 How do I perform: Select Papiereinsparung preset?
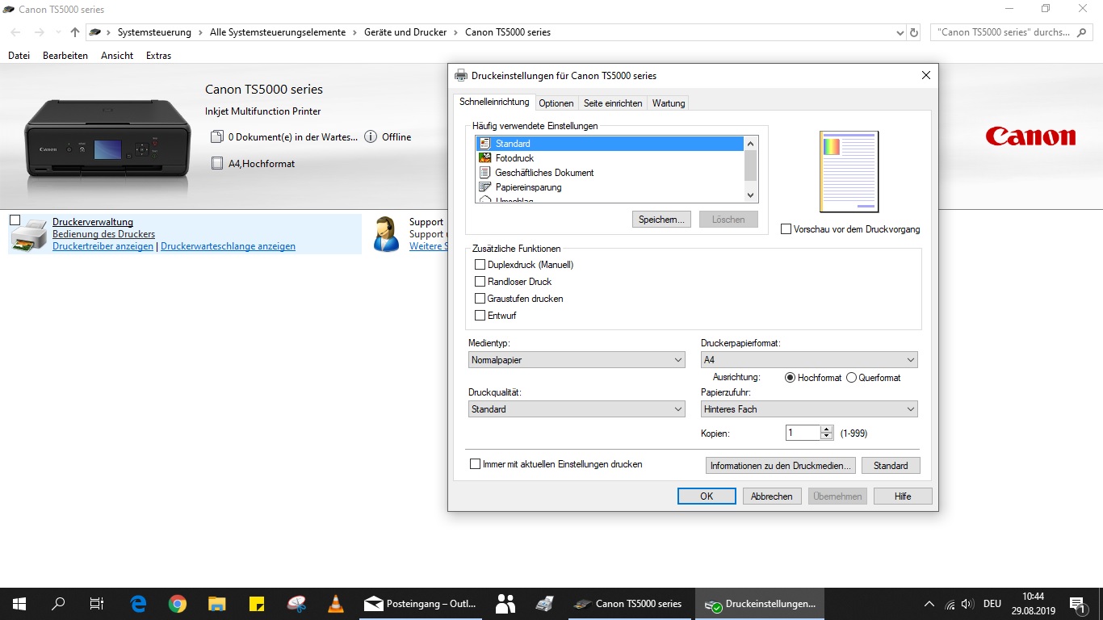pyautogui.click(x=610, y=187)
